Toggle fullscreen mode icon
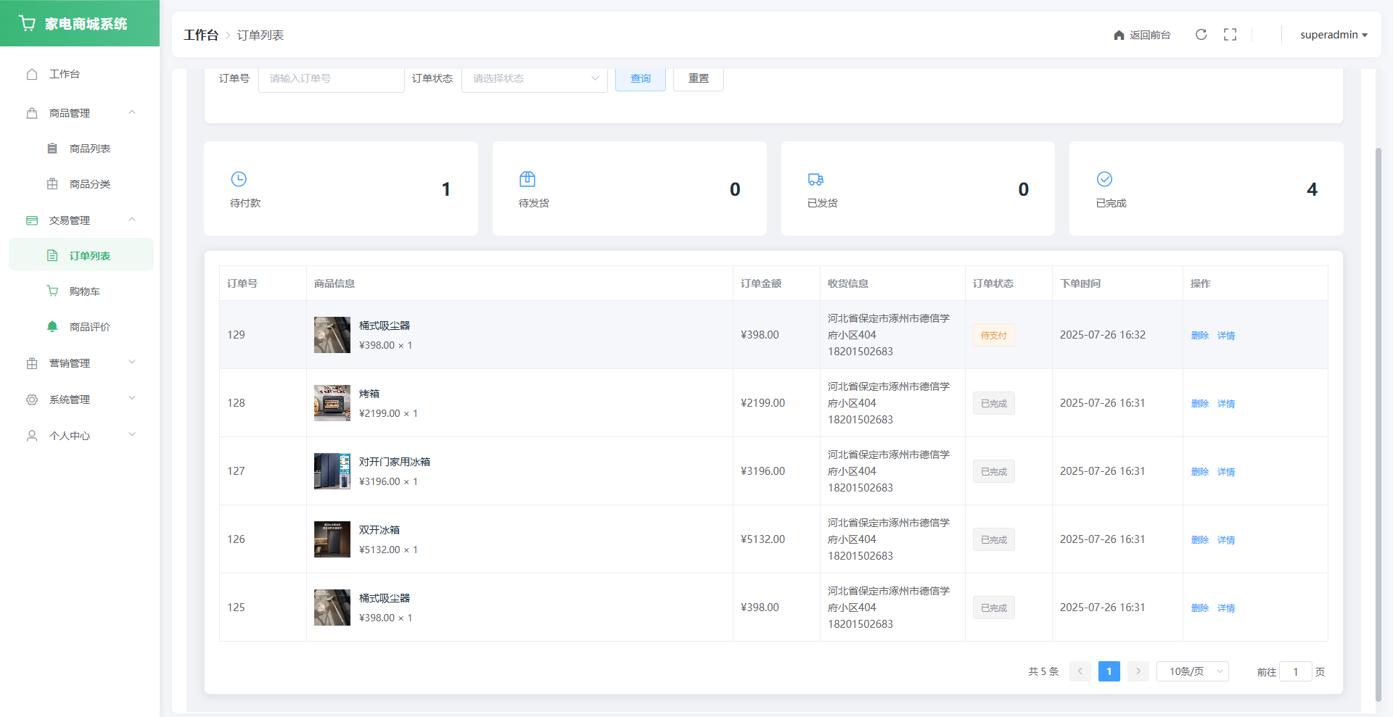This screenshot has width=1393, height=717. click(x=1230, y=35)
